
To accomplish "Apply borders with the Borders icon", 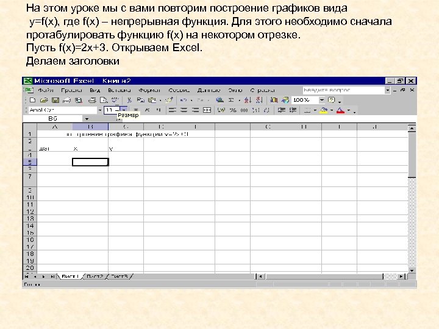I will click(307, 110).
